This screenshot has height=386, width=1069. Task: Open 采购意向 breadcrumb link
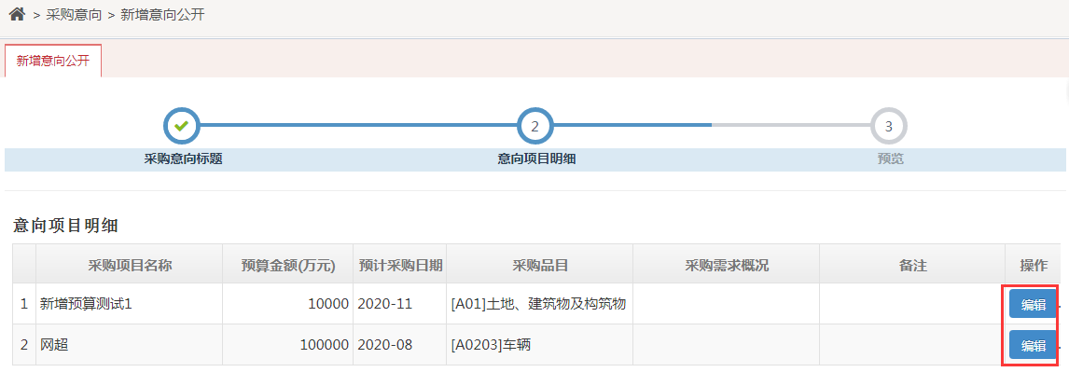click(73, 15)
